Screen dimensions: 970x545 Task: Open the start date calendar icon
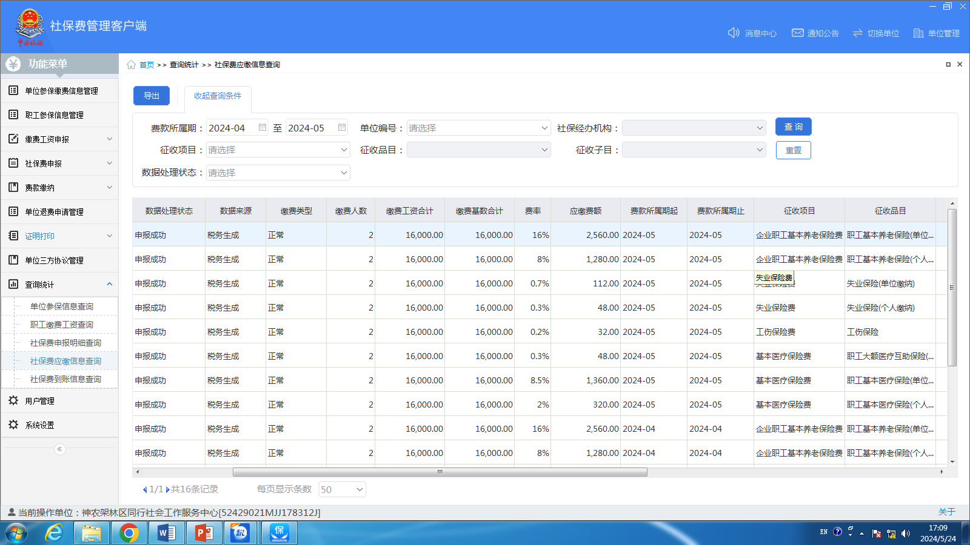pyautogui.click(x=263, y=128)
